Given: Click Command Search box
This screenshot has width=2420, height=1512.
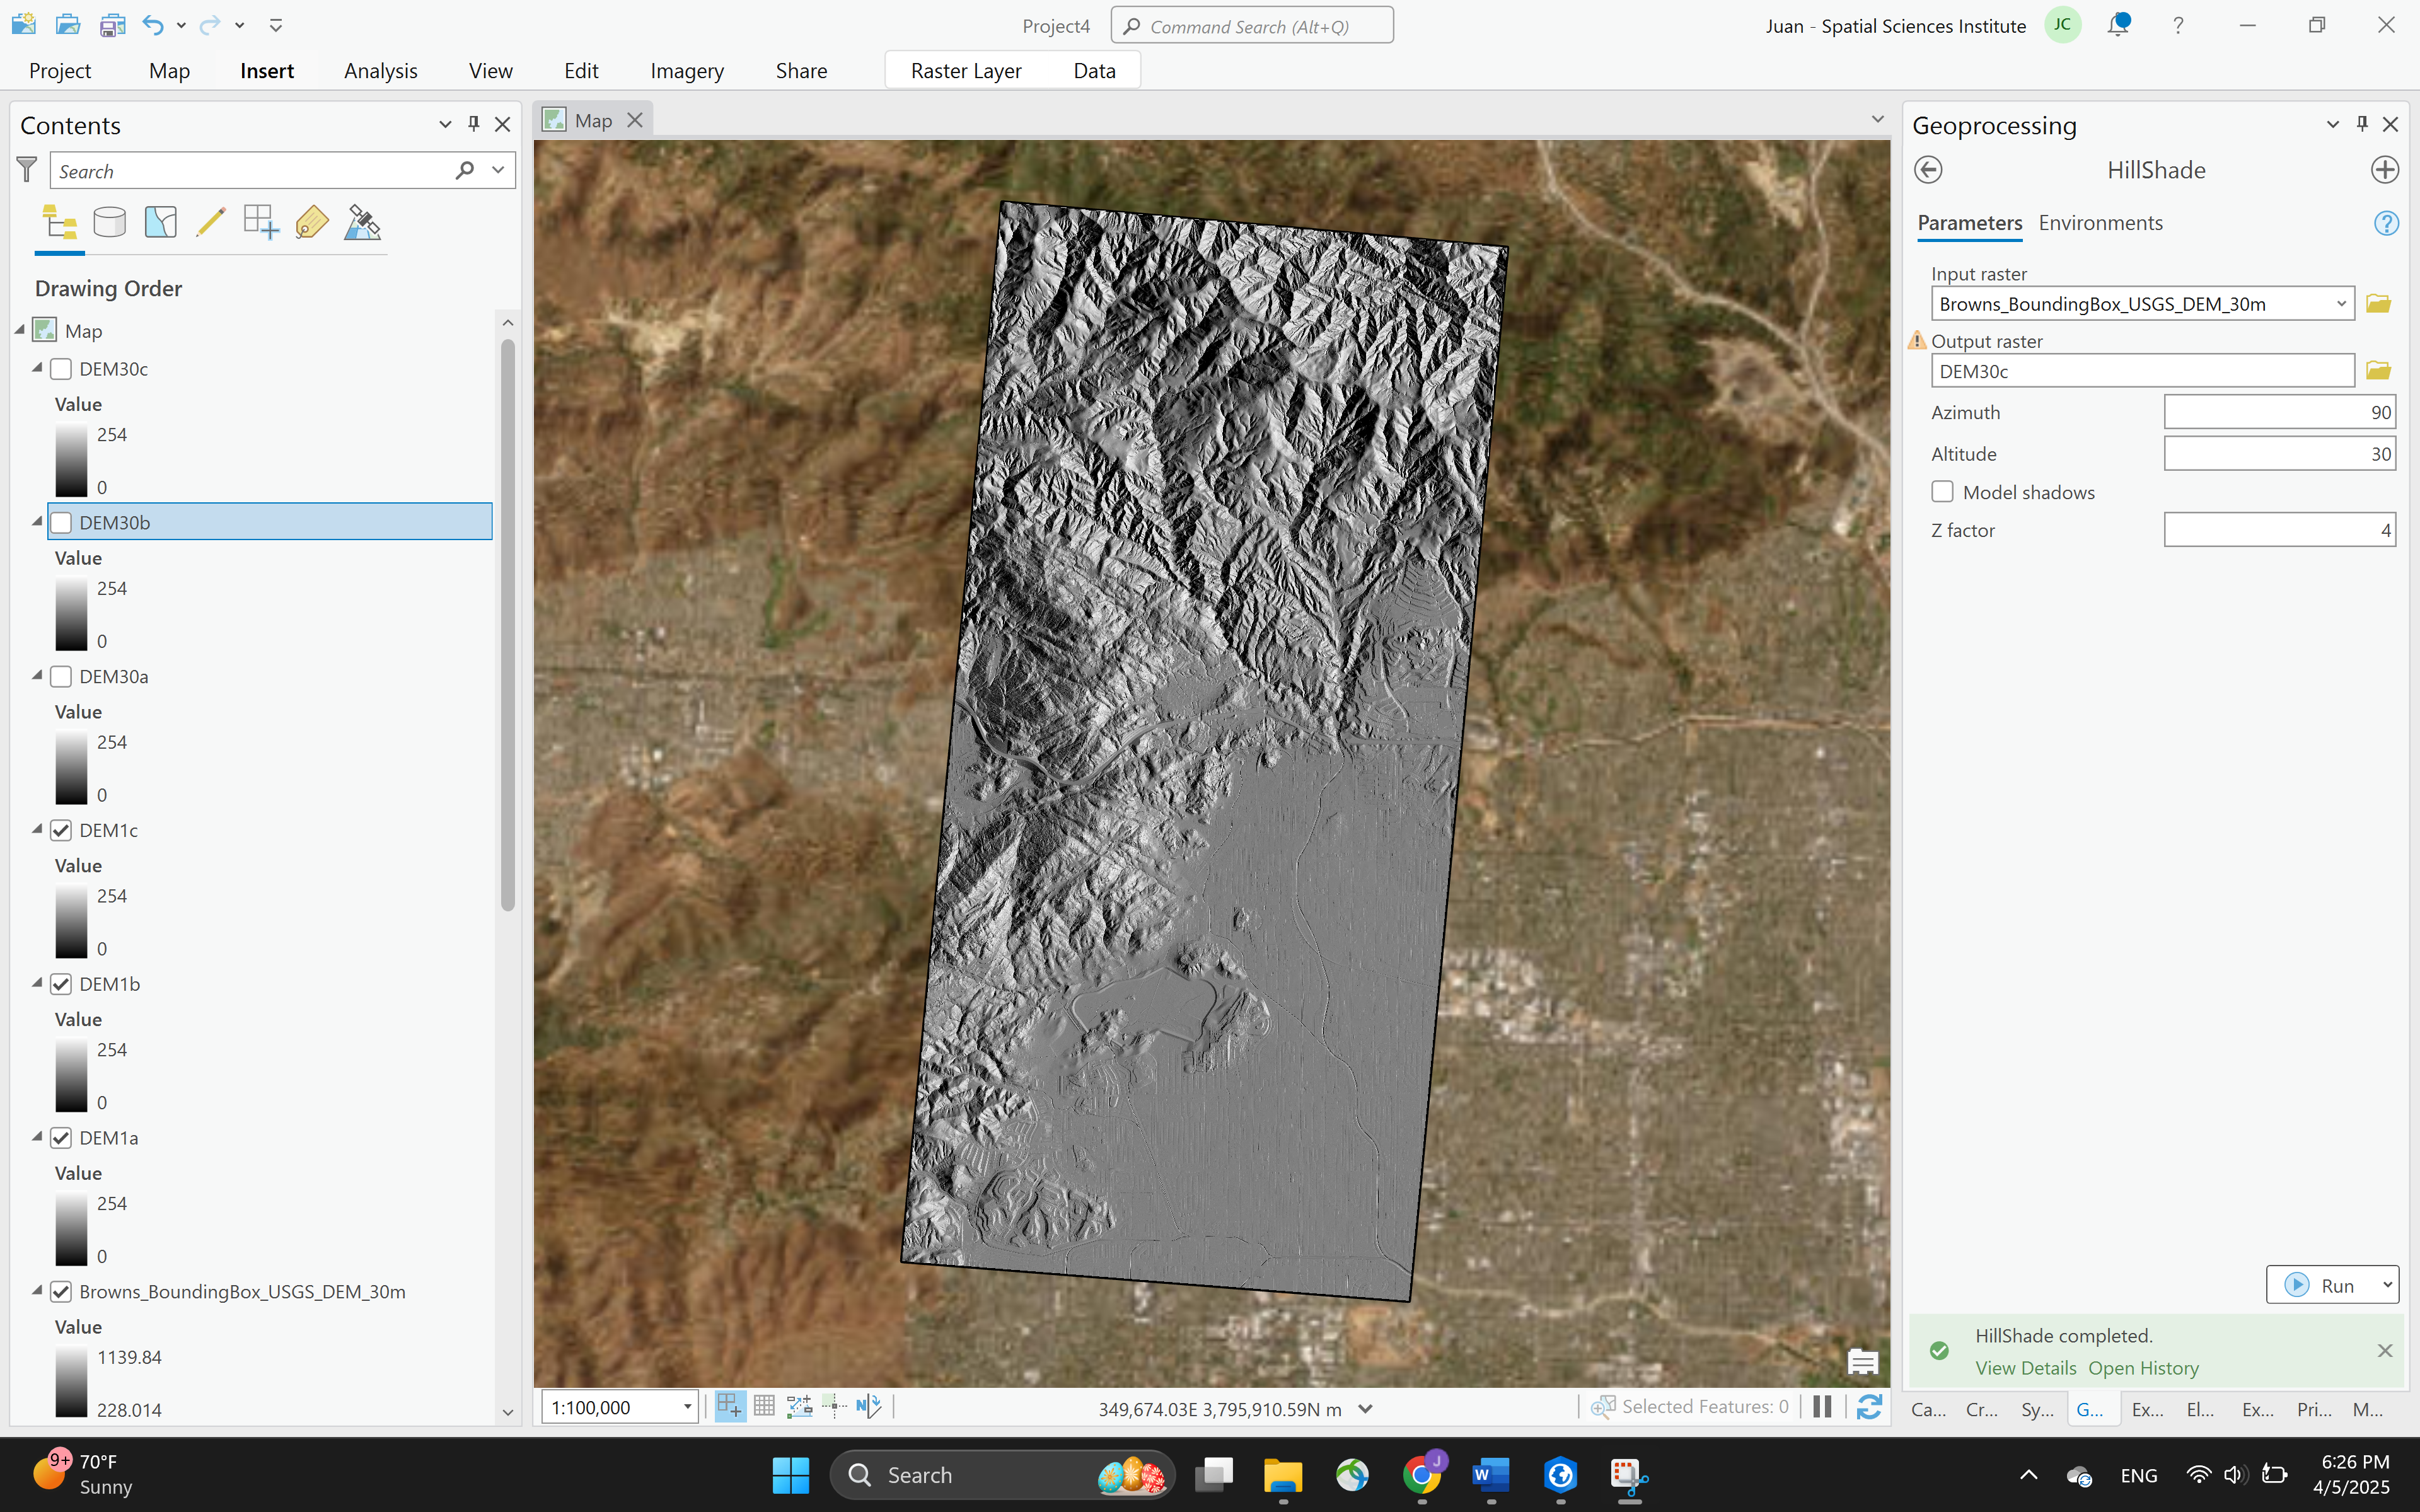Looking at the screenshot, I should pos(1252,26).
